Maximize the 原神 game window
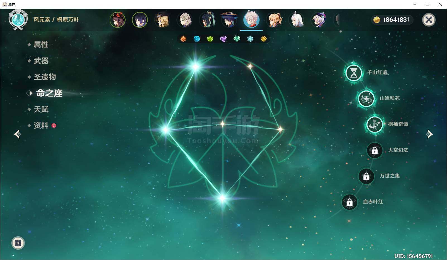 tap(427, 4)
